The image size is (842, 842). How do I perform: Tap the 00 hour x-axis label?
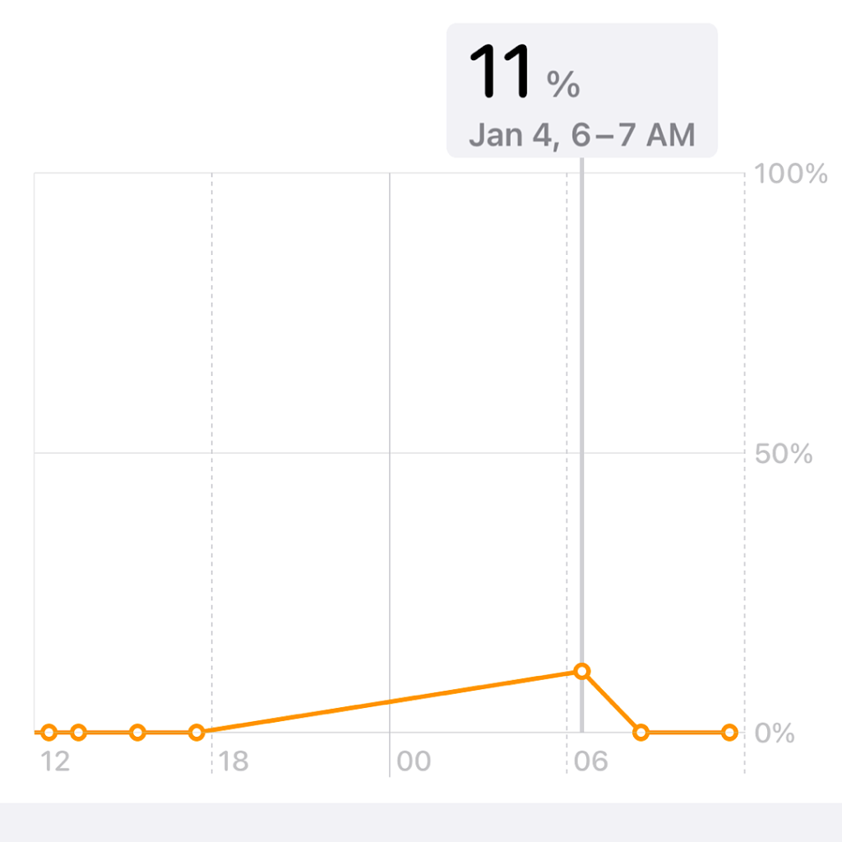point(413,761)
